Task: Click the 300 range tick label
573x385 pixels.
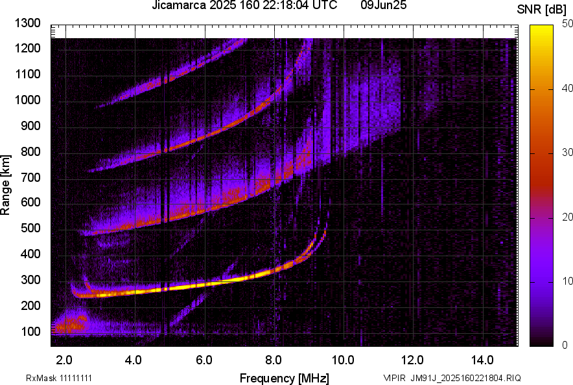Action: 30,280
